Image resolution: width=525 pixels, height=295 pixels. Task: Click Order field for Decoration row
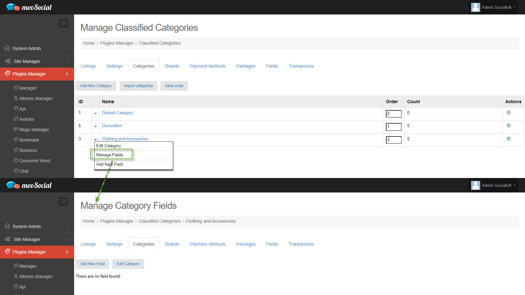coord(394,127)
